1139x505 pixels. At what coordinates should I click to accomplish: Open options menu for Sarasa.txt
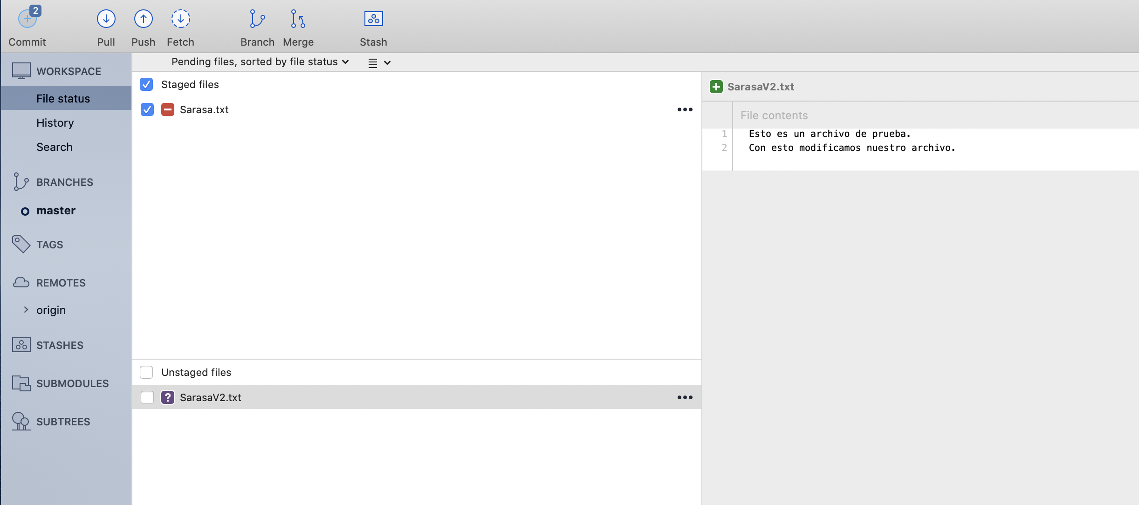pos(685,109)
